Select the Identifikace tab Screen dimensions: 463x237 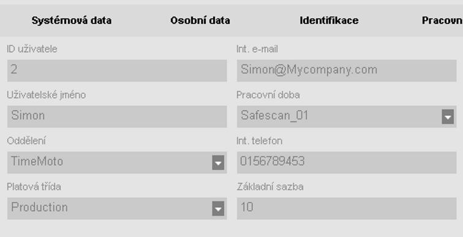click(x=329, y=20)
